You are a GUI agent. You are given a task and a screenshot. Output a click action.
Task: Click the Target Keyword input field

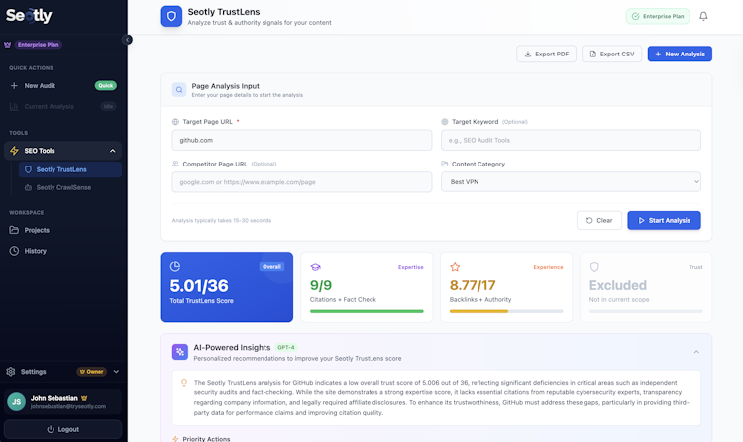click(571, 140)
